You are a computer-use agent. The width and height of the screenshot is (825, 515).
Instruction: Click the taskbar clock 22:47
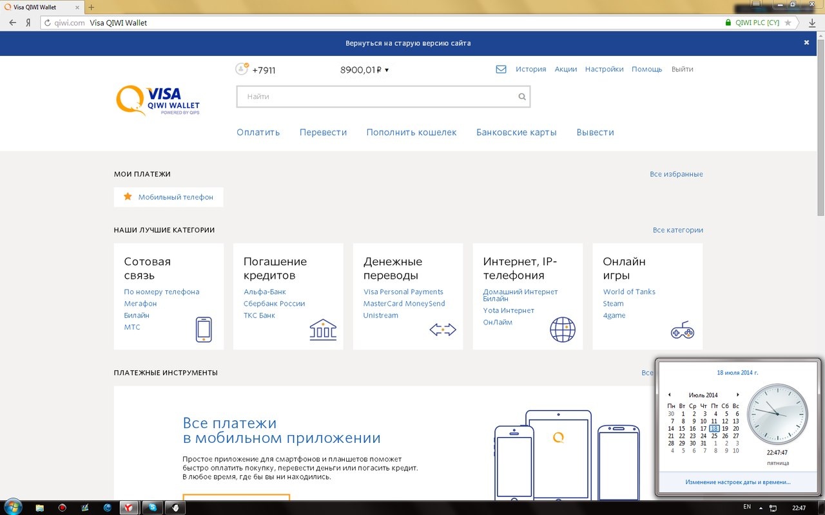(x=799, y=508)
